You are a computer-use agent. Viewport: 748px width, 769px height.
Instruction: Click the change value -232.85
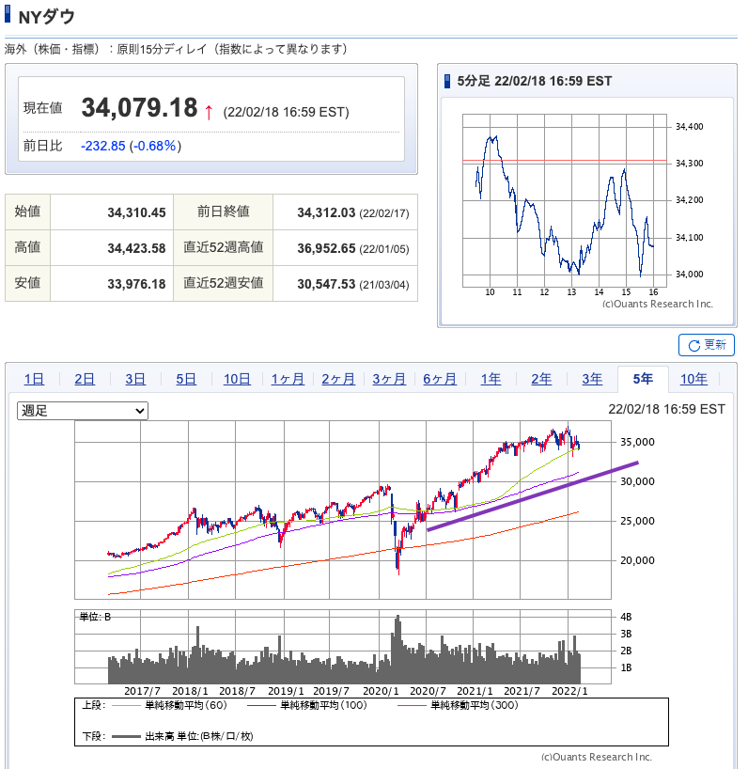pos(103,146)
